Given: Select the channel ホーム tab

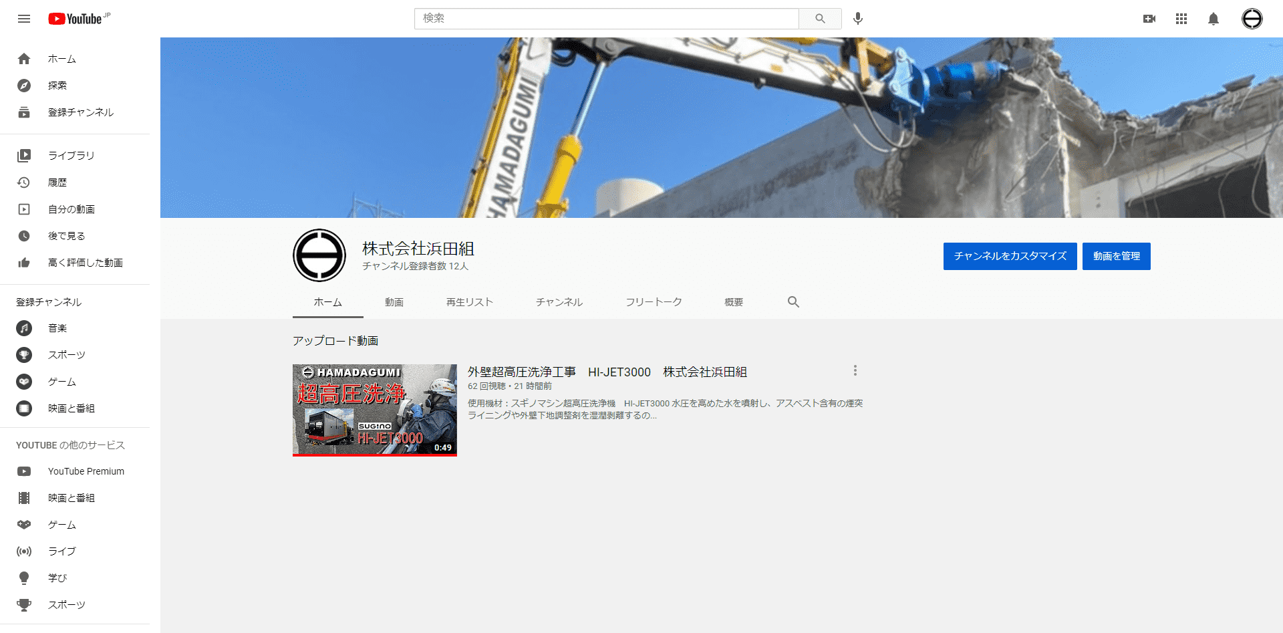Looking at the screenshot, I should point(328,302).
